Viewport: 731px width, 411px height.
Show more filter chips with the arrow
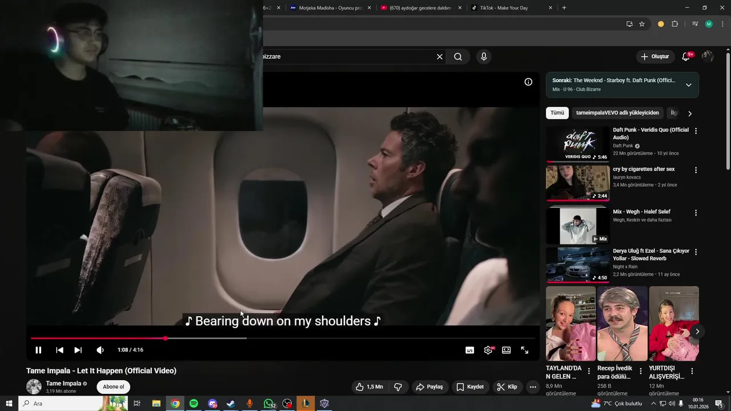(689, 114)
